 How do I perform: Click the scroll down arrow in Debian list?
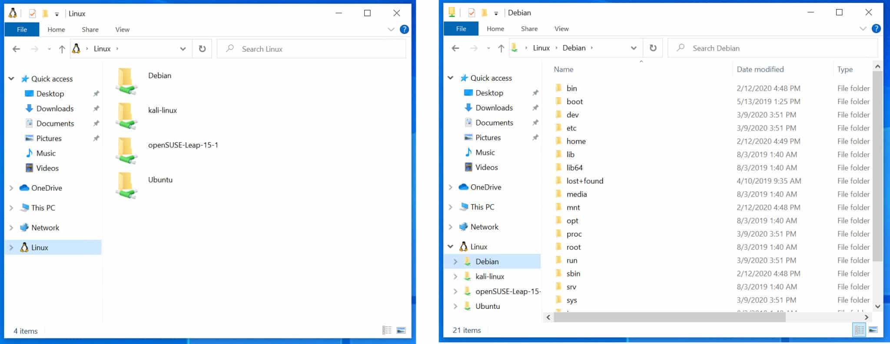pyautogui.click(x=877, y=306)
